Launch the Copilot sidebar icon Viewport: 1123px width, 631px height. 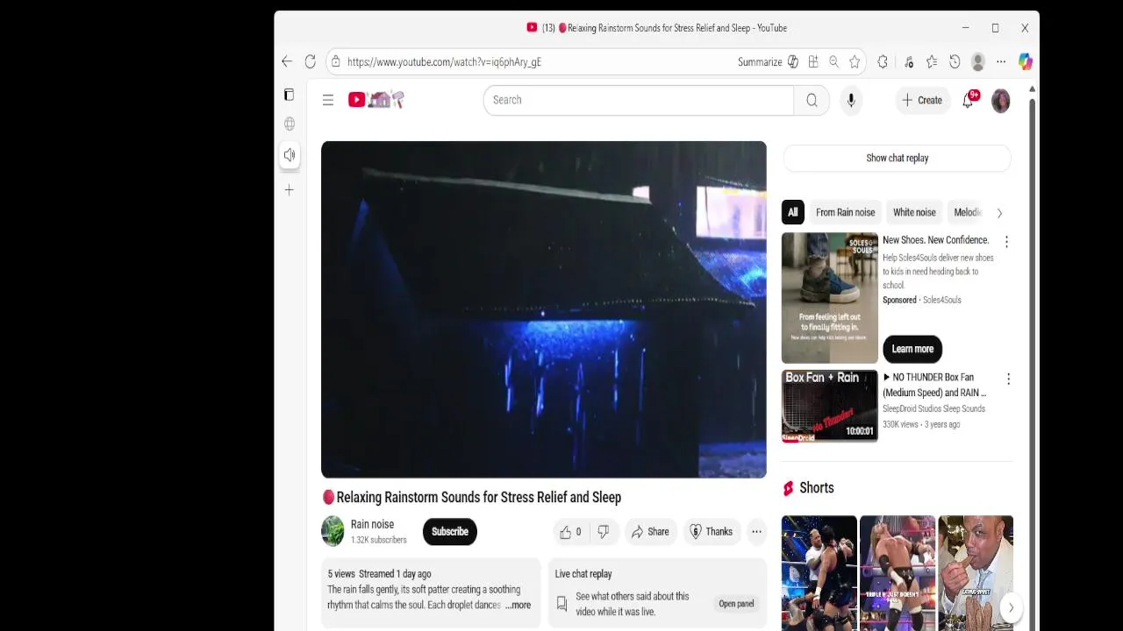pos(1025,61)
